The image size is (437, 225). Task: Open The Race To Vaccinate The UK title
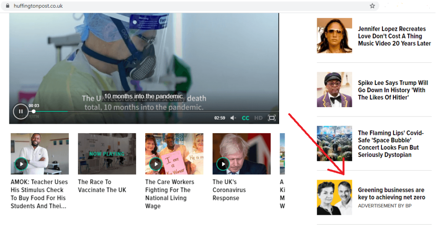coord(102,186)
